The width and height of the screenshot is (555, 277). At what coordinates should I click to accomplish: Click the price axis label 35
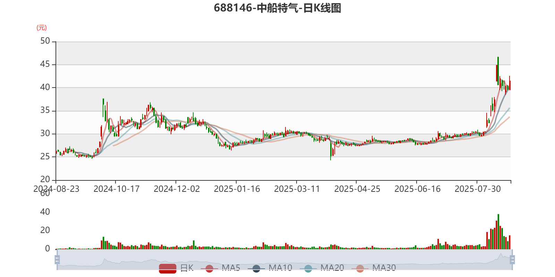[x=45, y=110]
